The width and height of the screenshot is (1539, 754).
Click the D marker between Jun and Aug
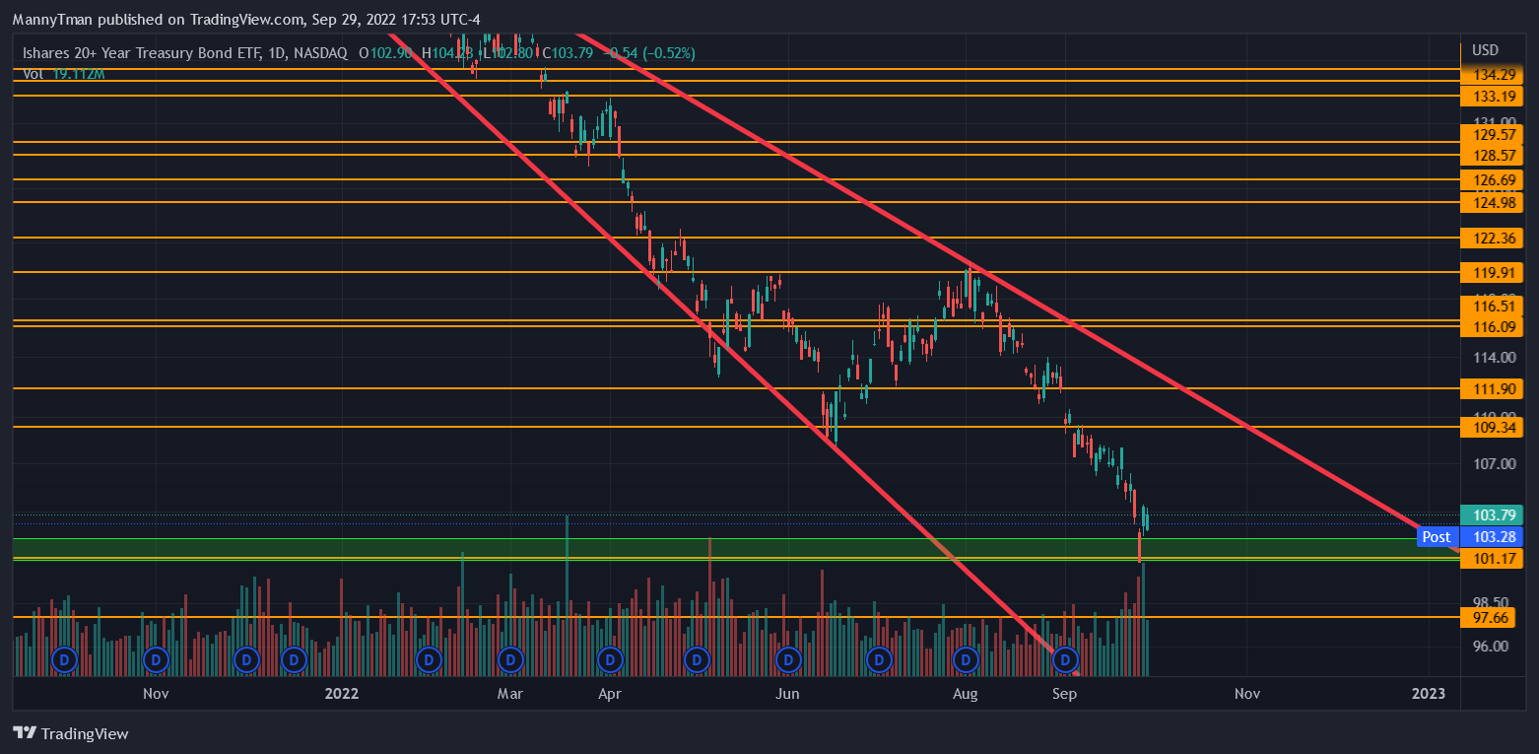pyautogui.click(x=877, y=658)
